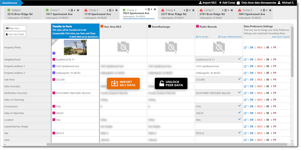
Task: Switch to the Comp 1 tab
Action: click(x=62, y=14)
